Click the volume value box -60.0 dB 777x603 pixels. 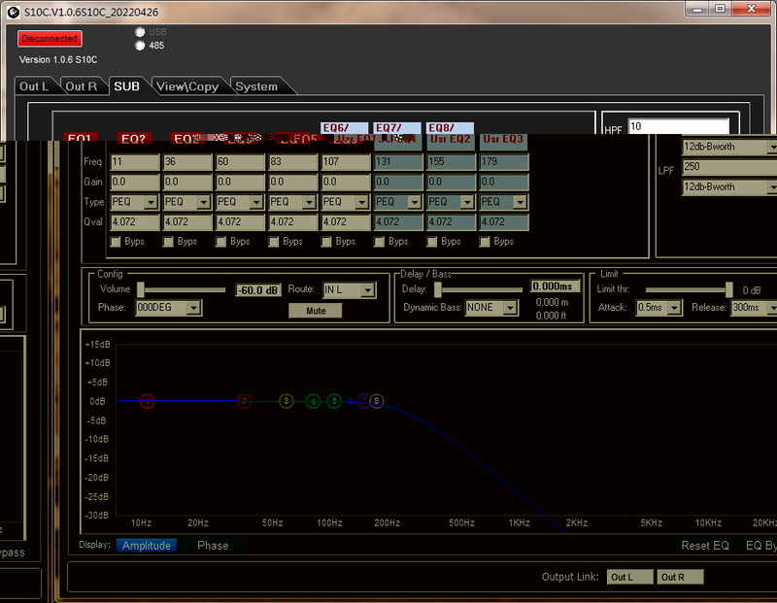(258, 290)
